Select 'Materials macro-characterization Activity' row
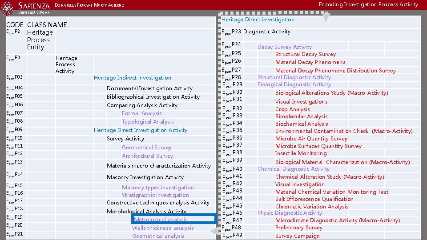This screenshot has width=427, height=240. point(159,166)
